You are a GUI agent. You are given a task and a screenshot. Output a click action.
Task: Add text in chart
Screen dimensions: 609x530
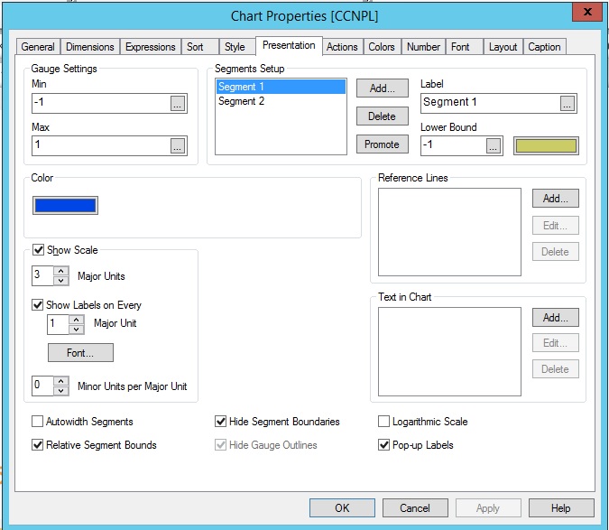[556, 318]
